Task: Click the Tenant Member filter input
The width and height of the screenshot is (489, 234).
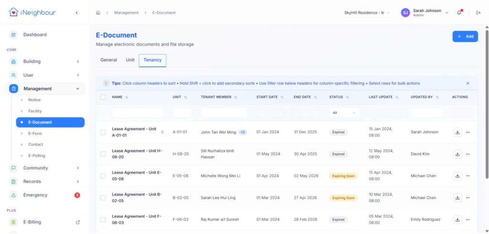Action: [224, 113]
